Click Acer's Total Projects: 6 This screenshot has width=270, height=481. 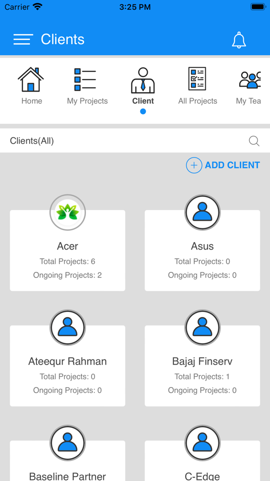point(67,261)
